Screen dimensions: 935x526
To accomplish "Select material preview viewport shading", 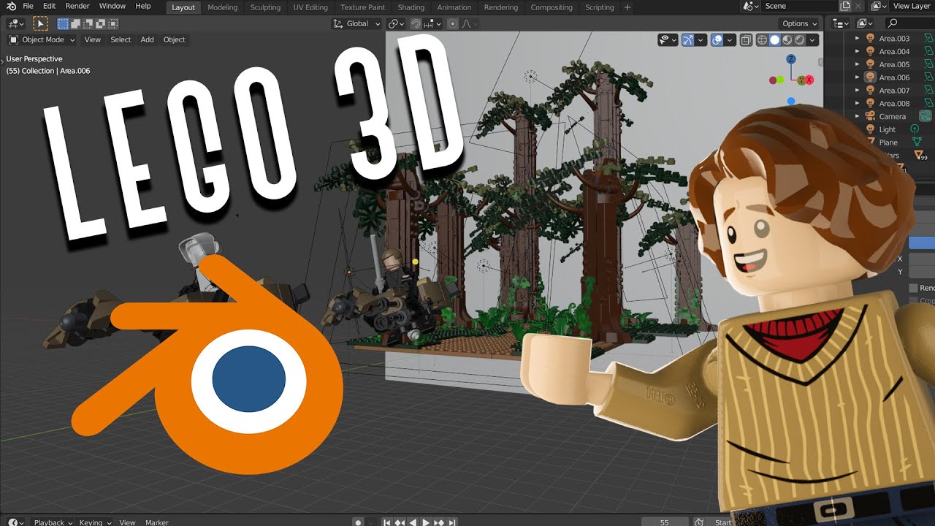I will click(x=787, y=40).
